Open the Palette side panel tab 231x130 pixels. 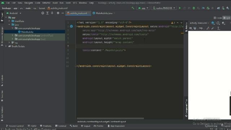click(186, 27)
